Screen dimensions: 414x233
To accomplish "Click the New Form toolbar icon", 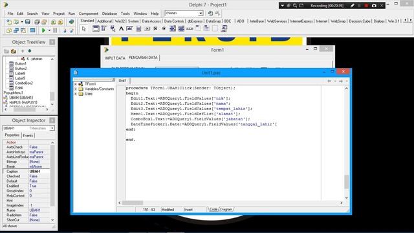I will [x=32, y=30].
